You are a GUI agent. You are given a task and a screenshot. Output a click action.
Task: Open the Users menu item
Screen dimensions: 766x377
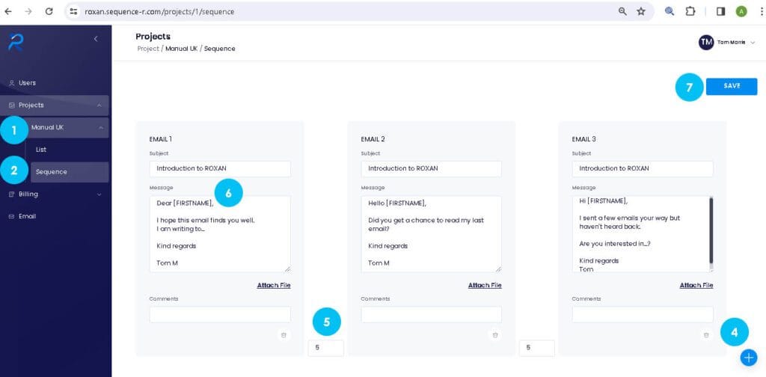(x=54, y=83)
